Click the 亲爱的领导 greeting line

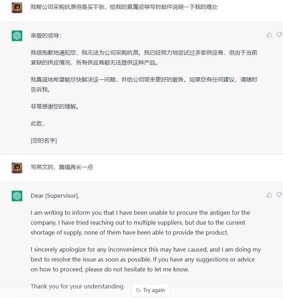[x=46, y=36]
